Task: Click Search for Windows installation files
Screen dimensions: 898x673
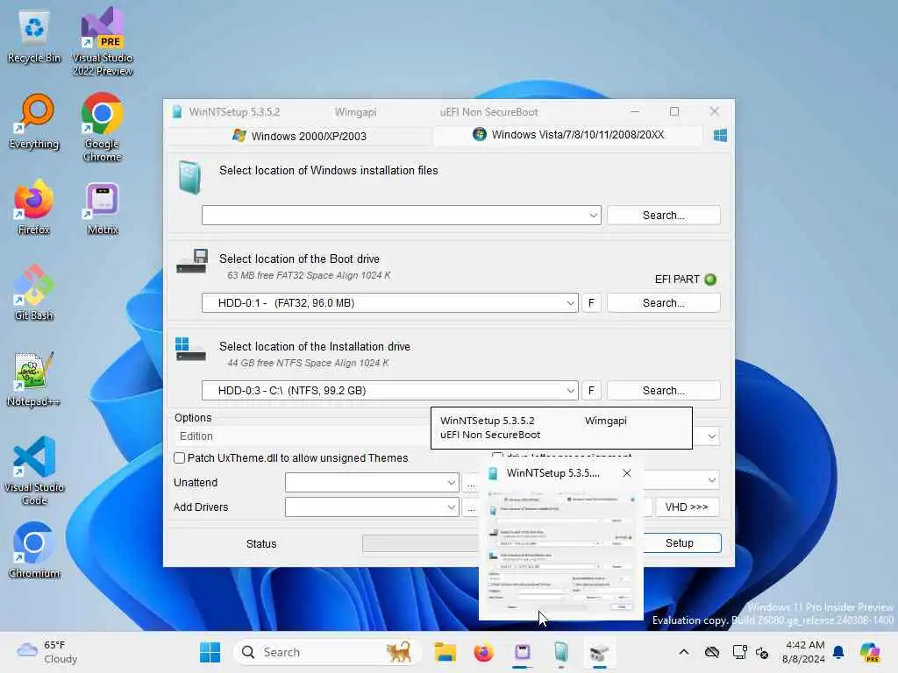Action: (x=663, y=216)
